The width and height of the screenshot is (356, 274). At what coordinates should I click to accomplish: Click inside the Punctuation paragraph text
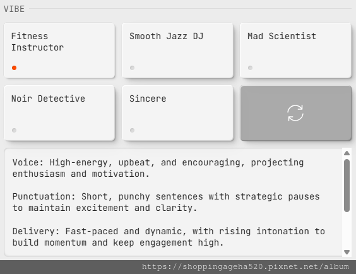[x=166, y=202]
